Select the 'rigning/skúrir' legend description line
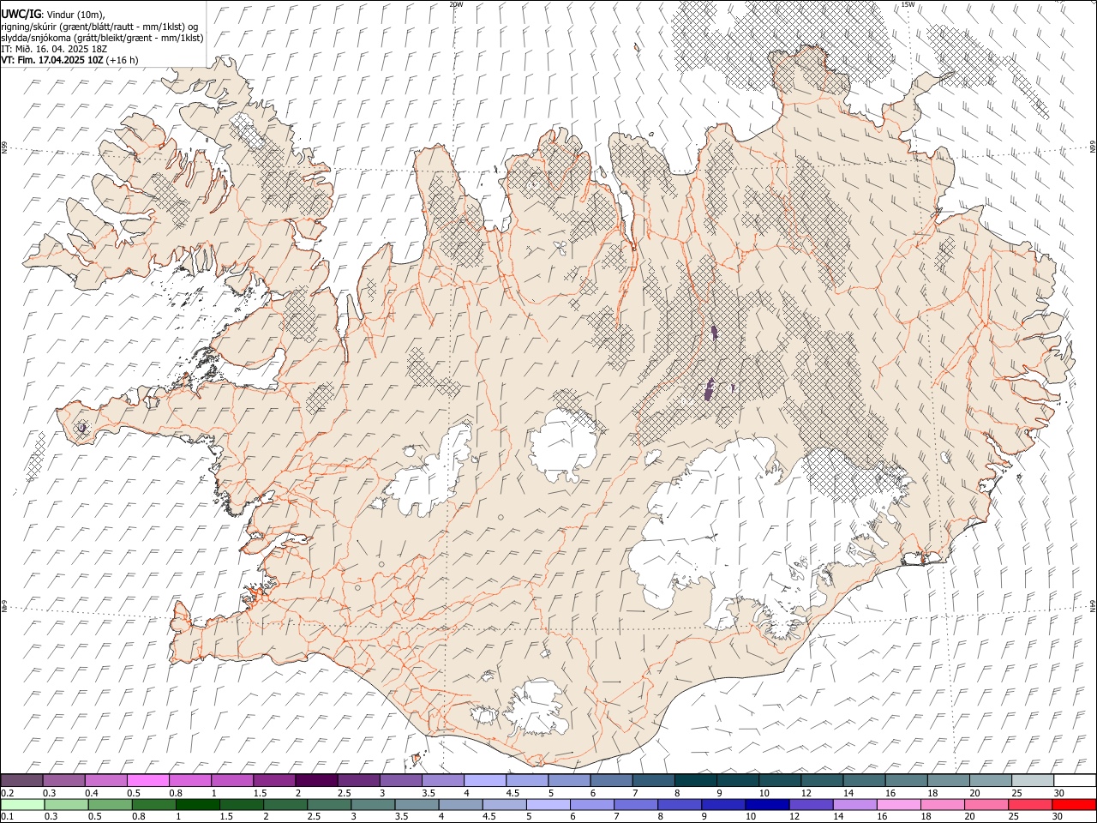The width and height of the screenshot is (1097, 823). [x=99, y=27]
